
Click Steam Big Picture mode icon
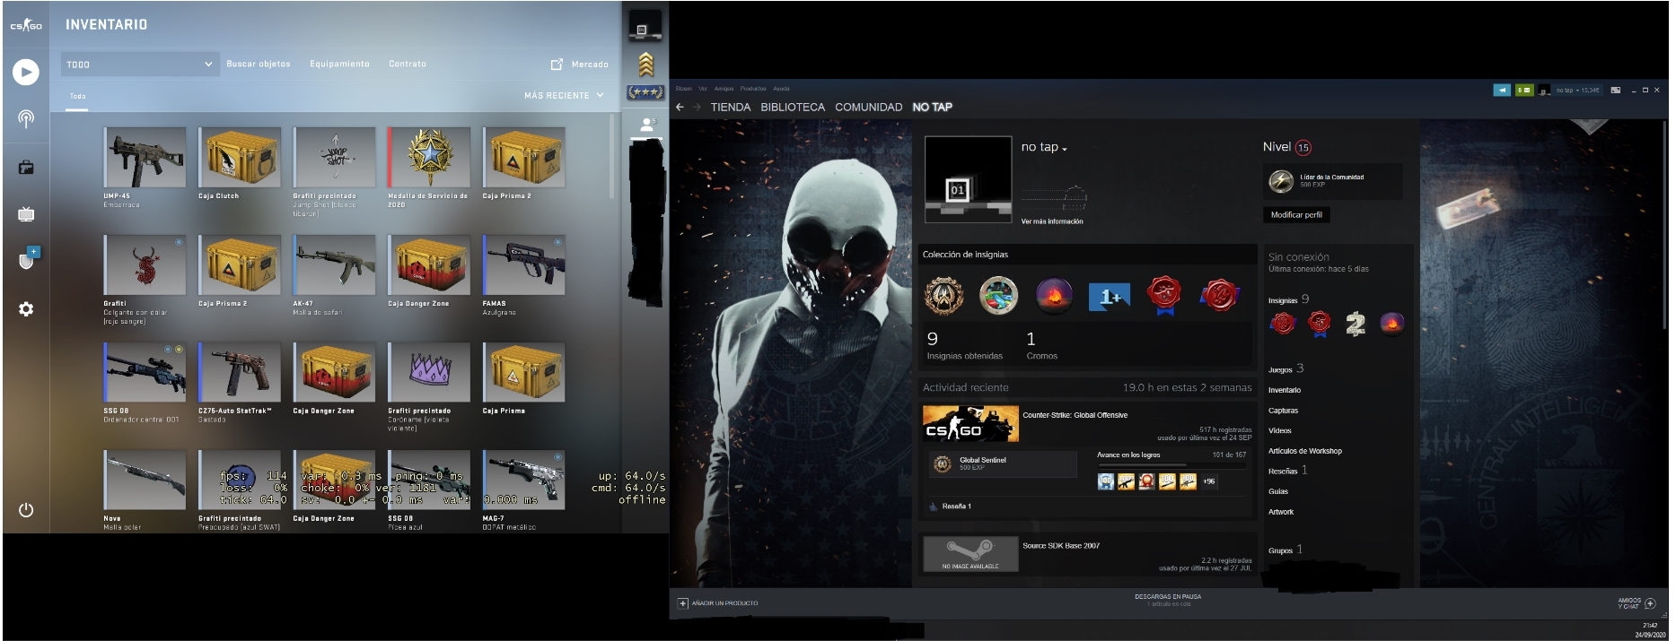[1616, 90]
